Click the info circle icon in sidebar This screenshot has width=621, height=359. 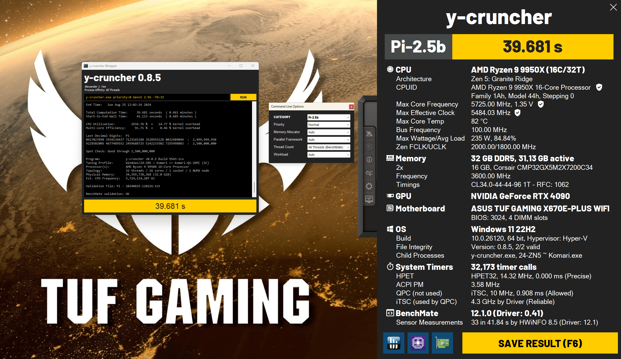[369, 160]
